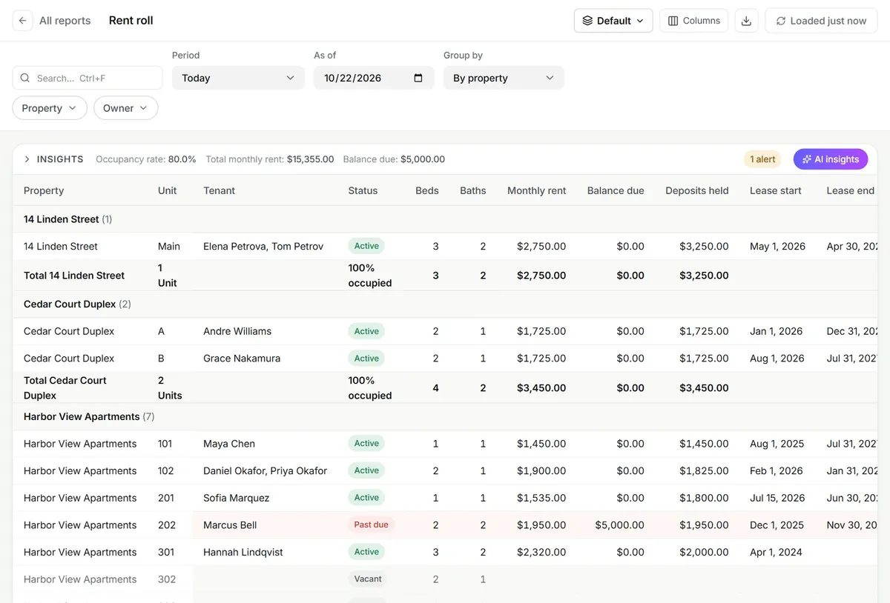Click the Total Cedar Court Duplex row label
The height and width of the screenshot is (603, 890).
pos(65,387)
